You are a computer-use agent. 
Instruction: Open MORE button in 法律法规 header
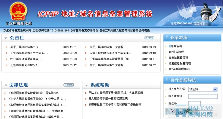point(69,85)
